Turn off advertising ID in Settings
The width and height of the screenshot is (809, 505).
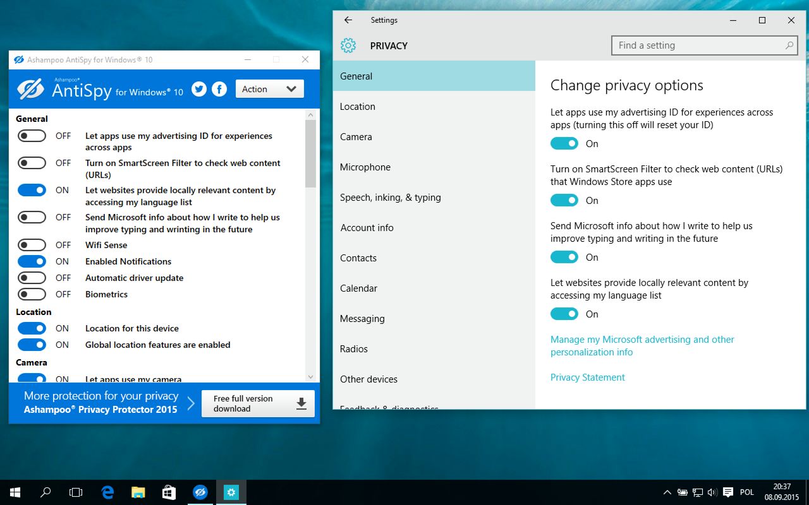coord(564,143)
